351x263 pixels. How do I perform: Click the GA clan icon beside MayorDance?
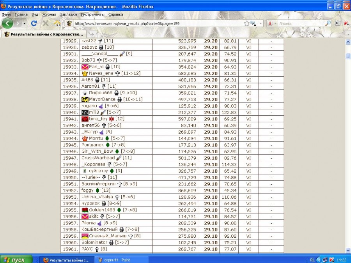click(85, 99)
